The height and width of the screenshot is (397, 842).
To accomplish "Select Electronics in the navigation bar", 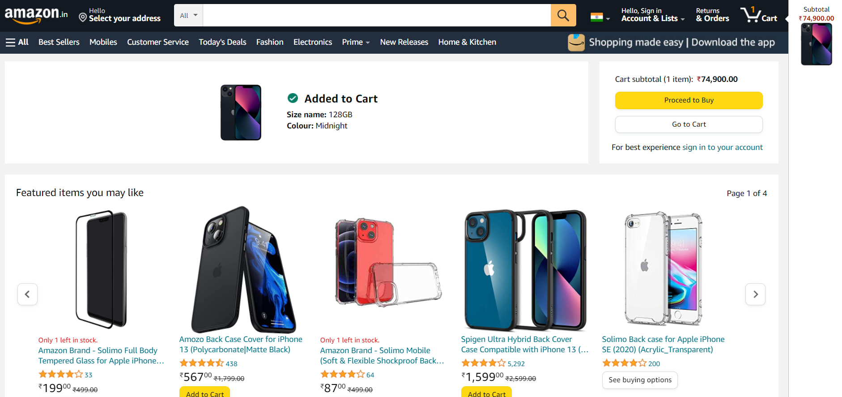I will pos(312,42).
